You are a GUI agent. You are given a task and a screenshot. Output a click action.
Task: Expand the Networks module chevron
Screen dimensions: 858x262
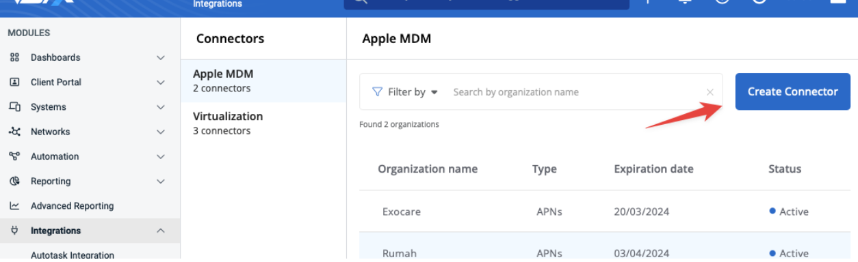[161, 132]
